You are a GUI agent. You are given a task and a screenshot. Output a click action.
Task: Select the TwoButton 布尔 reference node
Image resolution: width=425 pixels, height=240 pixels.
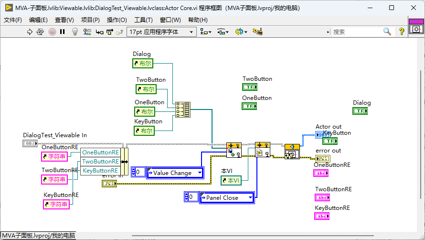pos(146,89)
